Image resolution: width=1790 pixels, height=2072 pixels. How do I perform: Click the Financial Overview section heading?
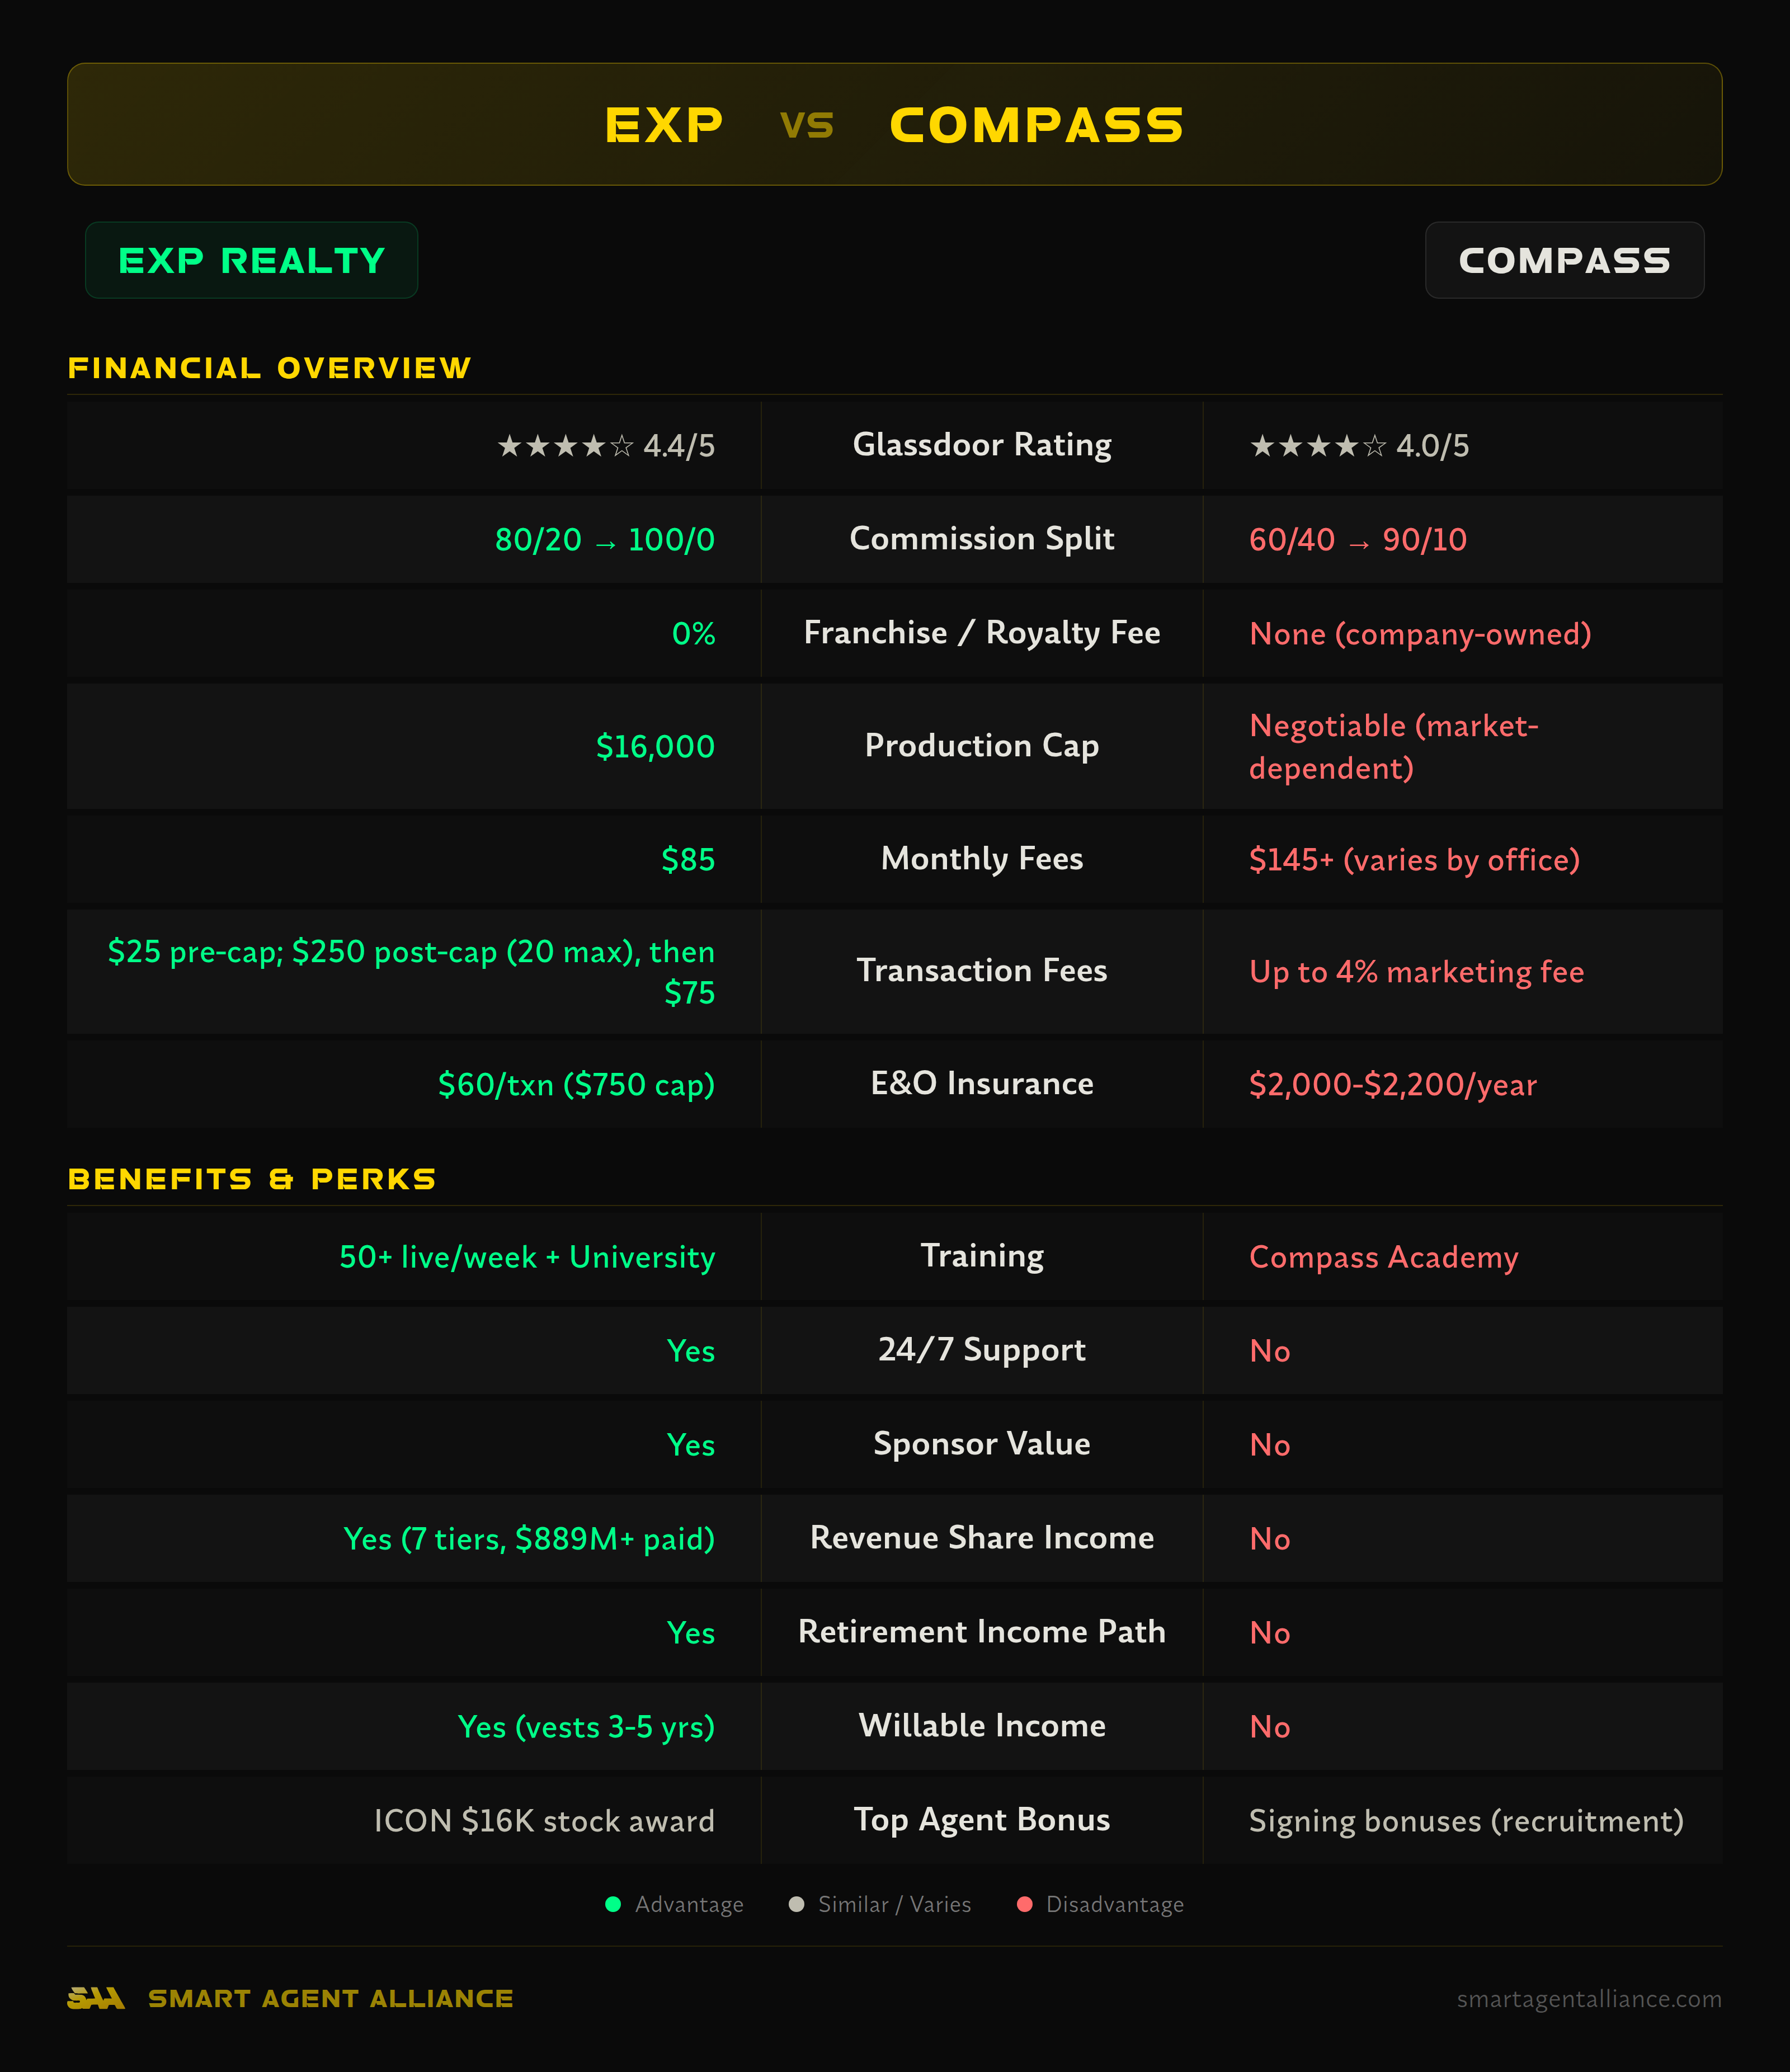pos(269,368)
